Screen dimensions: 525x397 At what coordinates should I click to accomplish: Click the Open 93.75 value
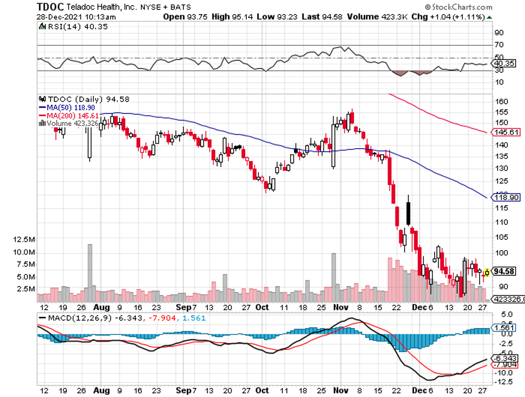coord(185,17)
